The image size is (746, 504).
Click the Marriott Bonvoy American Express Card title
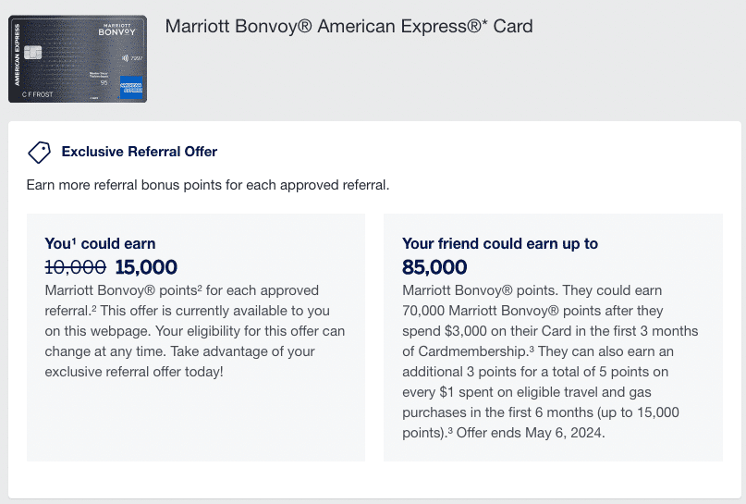[349, 26]
